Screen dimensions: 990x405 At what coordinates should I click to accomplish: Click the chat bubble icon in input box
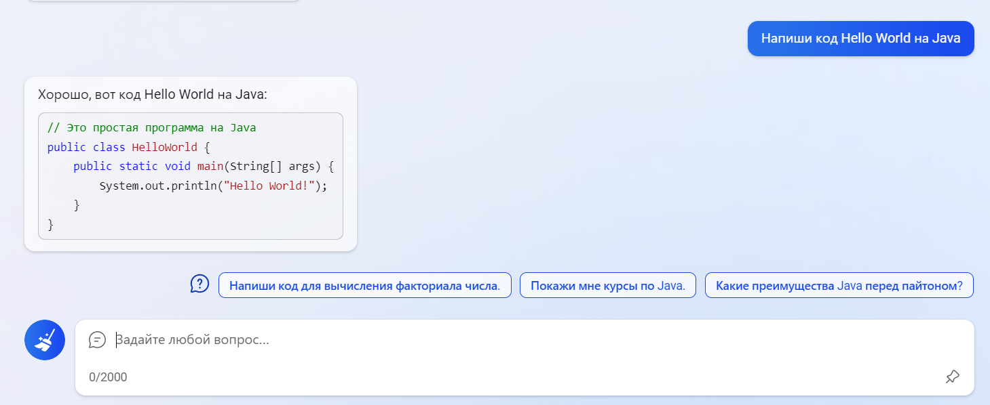[x=98, y=340]
